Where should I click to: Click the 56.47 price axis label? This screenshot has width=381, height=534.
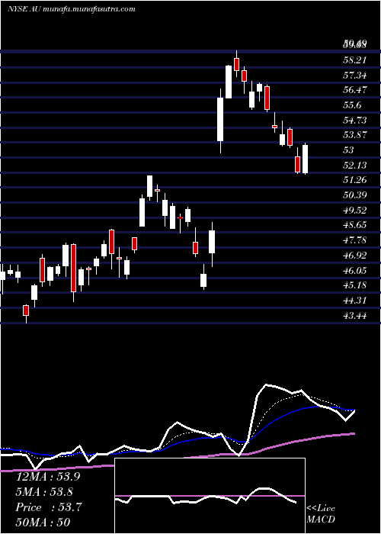tap(355, 90)
